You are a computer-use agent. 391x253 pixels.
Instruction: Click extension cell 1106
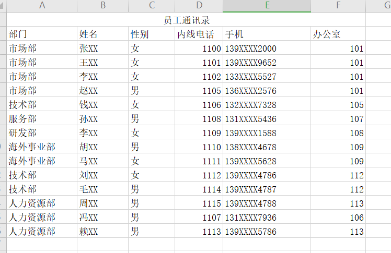point(199,104)
